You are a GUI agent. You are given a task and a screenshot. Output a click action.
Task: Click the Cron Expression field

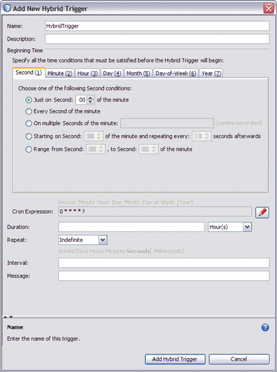[155, 212]
